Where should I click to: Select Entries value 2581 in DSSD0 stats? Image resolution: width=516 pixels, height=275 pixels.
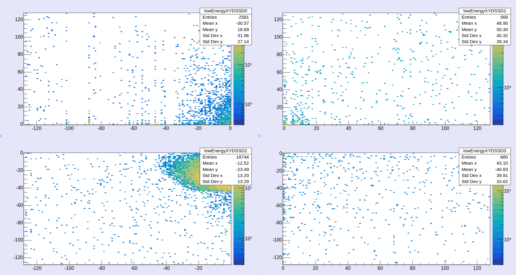pos(244,17)
